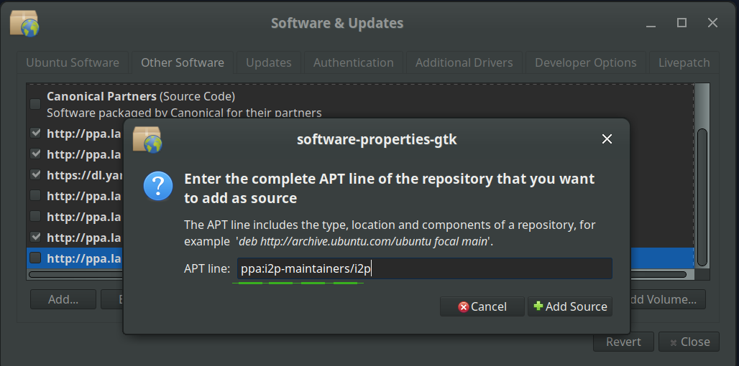Click the Revert button
The height and width of the screenshot is (366, 739).
point(623,342)
